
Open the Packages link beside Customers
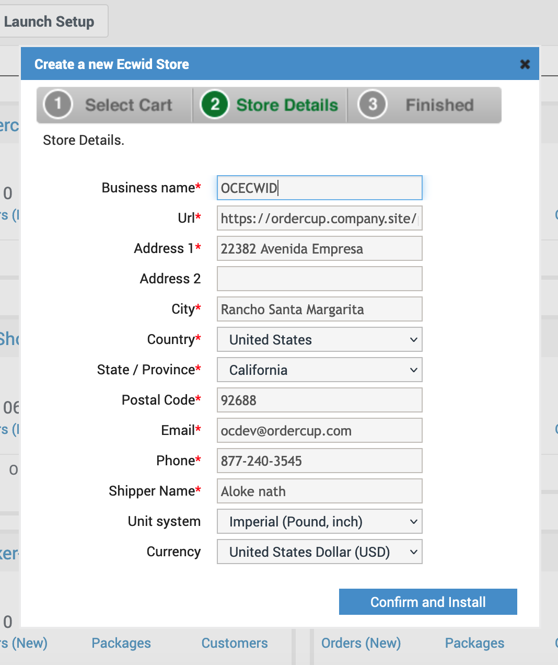[x=121, y=643]
